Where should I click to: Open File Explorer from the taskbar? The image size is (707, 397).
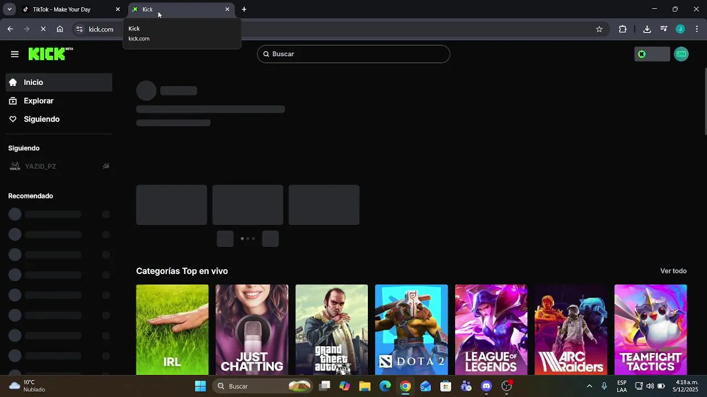365,386
